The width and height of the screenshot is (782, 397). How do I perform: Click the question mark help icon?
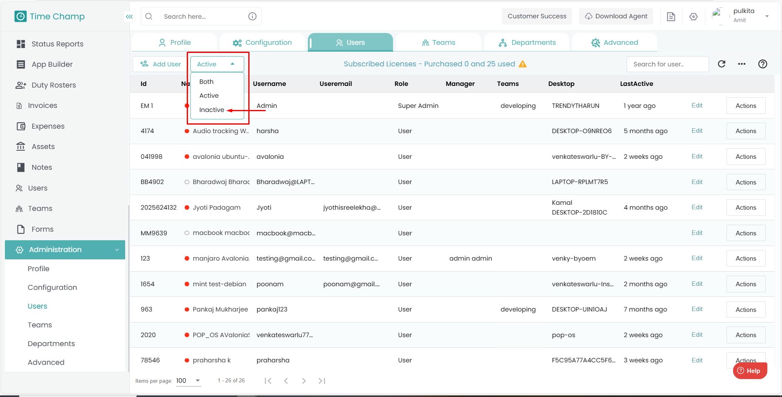click(x=762, y=64)
